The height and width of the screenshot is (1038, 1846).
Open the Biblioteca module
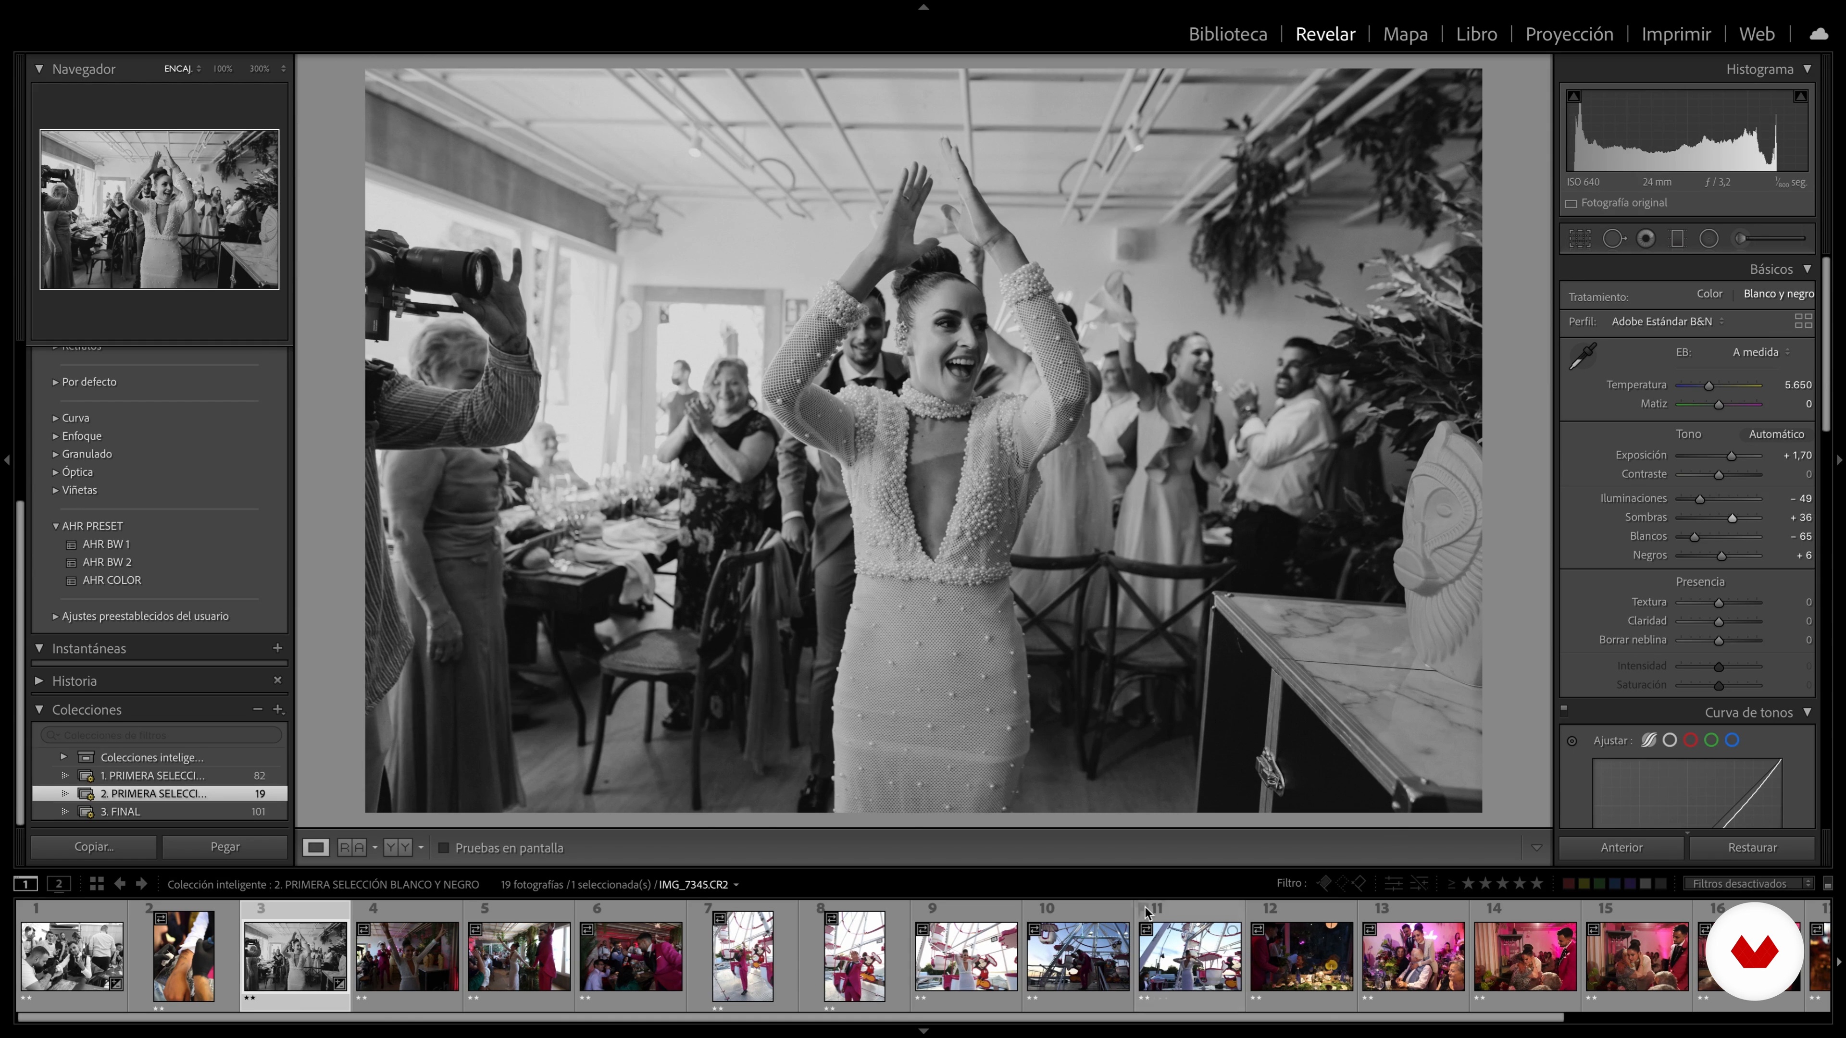[1228, 34]
